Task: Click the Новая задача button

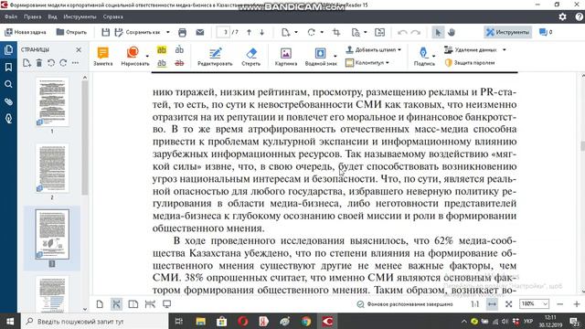Action: 25,33
